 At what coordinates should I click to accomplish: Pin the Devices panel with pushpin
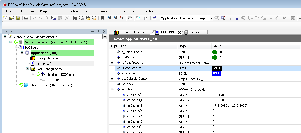(98, 32)
